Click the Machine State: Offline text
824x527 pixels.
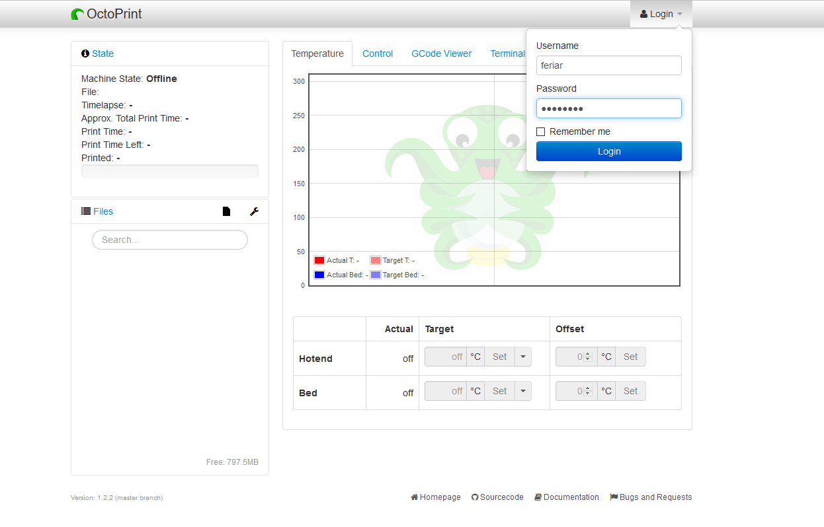coord(129,79)
